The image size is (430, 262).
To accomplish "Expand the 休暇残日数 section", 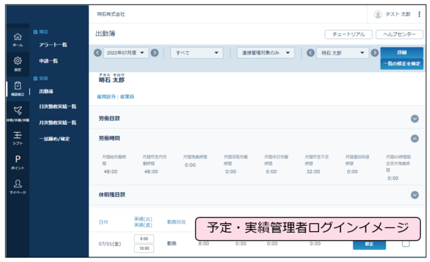I will pos(415,195).
